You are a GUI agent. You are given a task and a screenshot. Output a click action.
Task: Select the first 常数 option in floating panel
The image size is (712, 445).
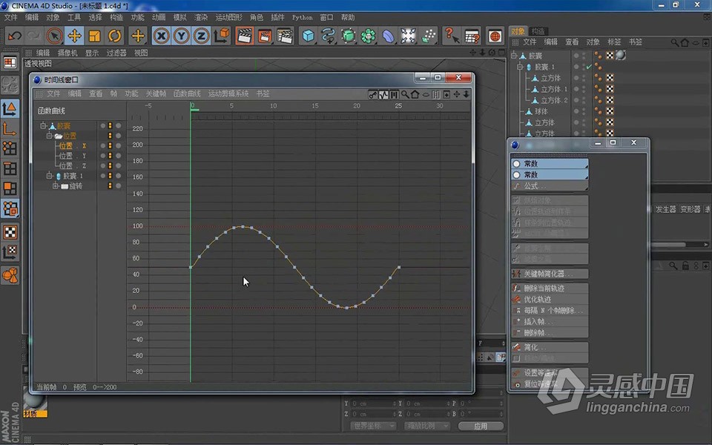(550, 163)
